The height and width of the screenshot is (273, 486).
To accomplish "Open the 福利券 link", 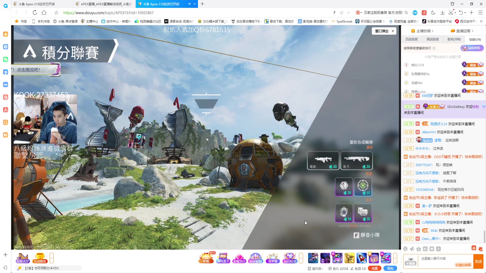I will pyautogui.click(x=315, y=269).
